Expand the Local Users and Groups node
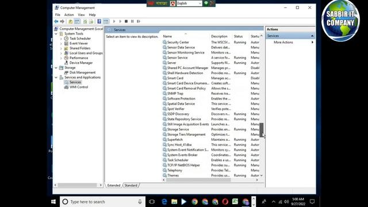This screenshot has width=368, height=207. pos(61,53)
